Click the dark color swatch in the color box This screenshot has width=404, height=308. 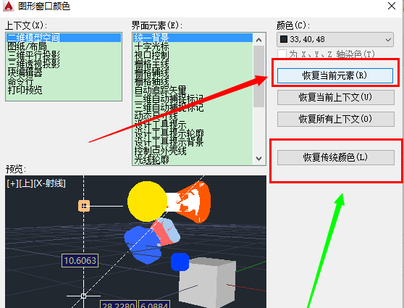[x=284, y=39]
